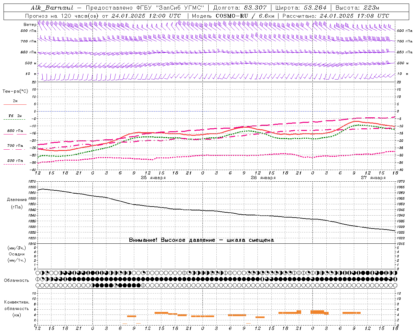
Task: Click the 'Тем-ра(°C)' axis title
Action: [x=15, y=91]
